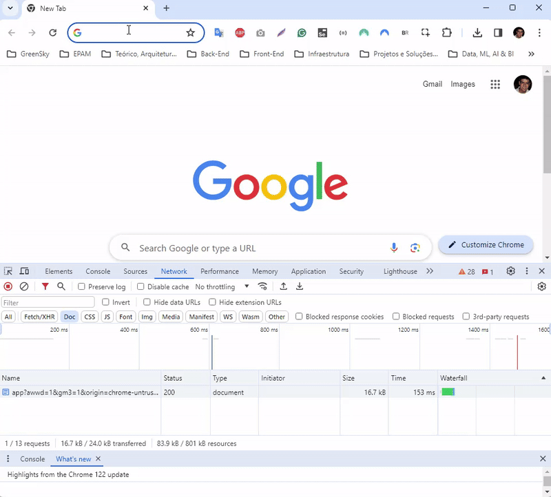The height and width of the screenshot is (497, 551).
Task: Expand the hidden bookmarks chevron
Action: coord(531,54)
